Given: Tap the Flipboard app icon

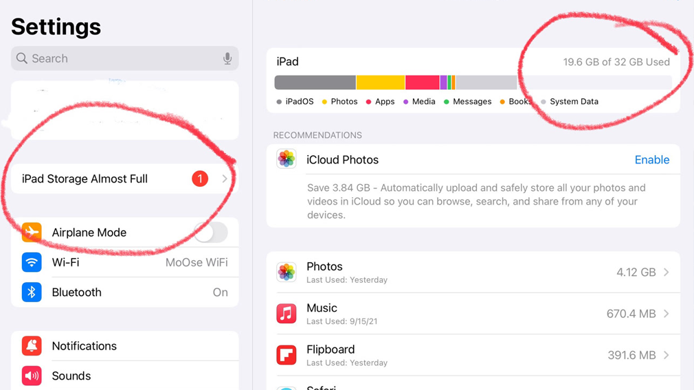Looking at the screenshot, I should 287,355.
